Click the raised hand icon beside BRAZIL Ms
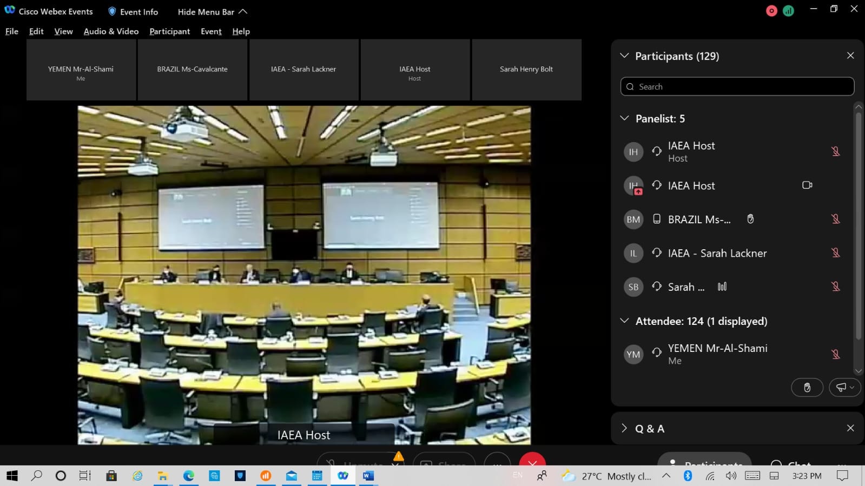This screenshot has height=486, width=865. 750,219
